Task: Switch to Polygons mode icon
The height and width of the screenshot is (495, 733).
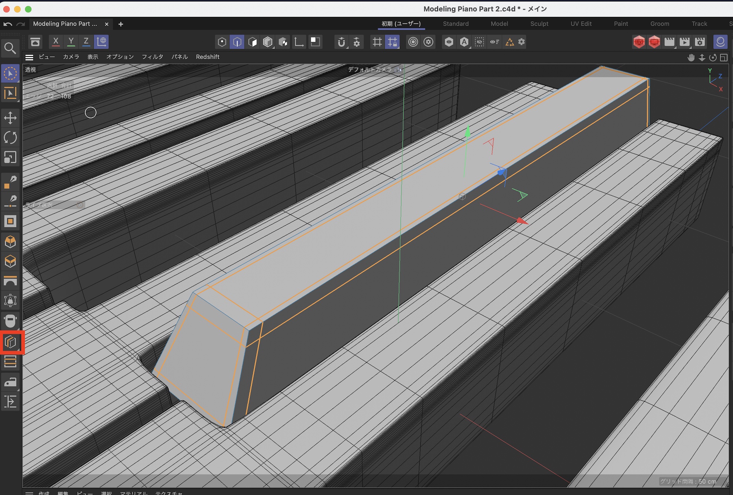Action: (253, 42)
